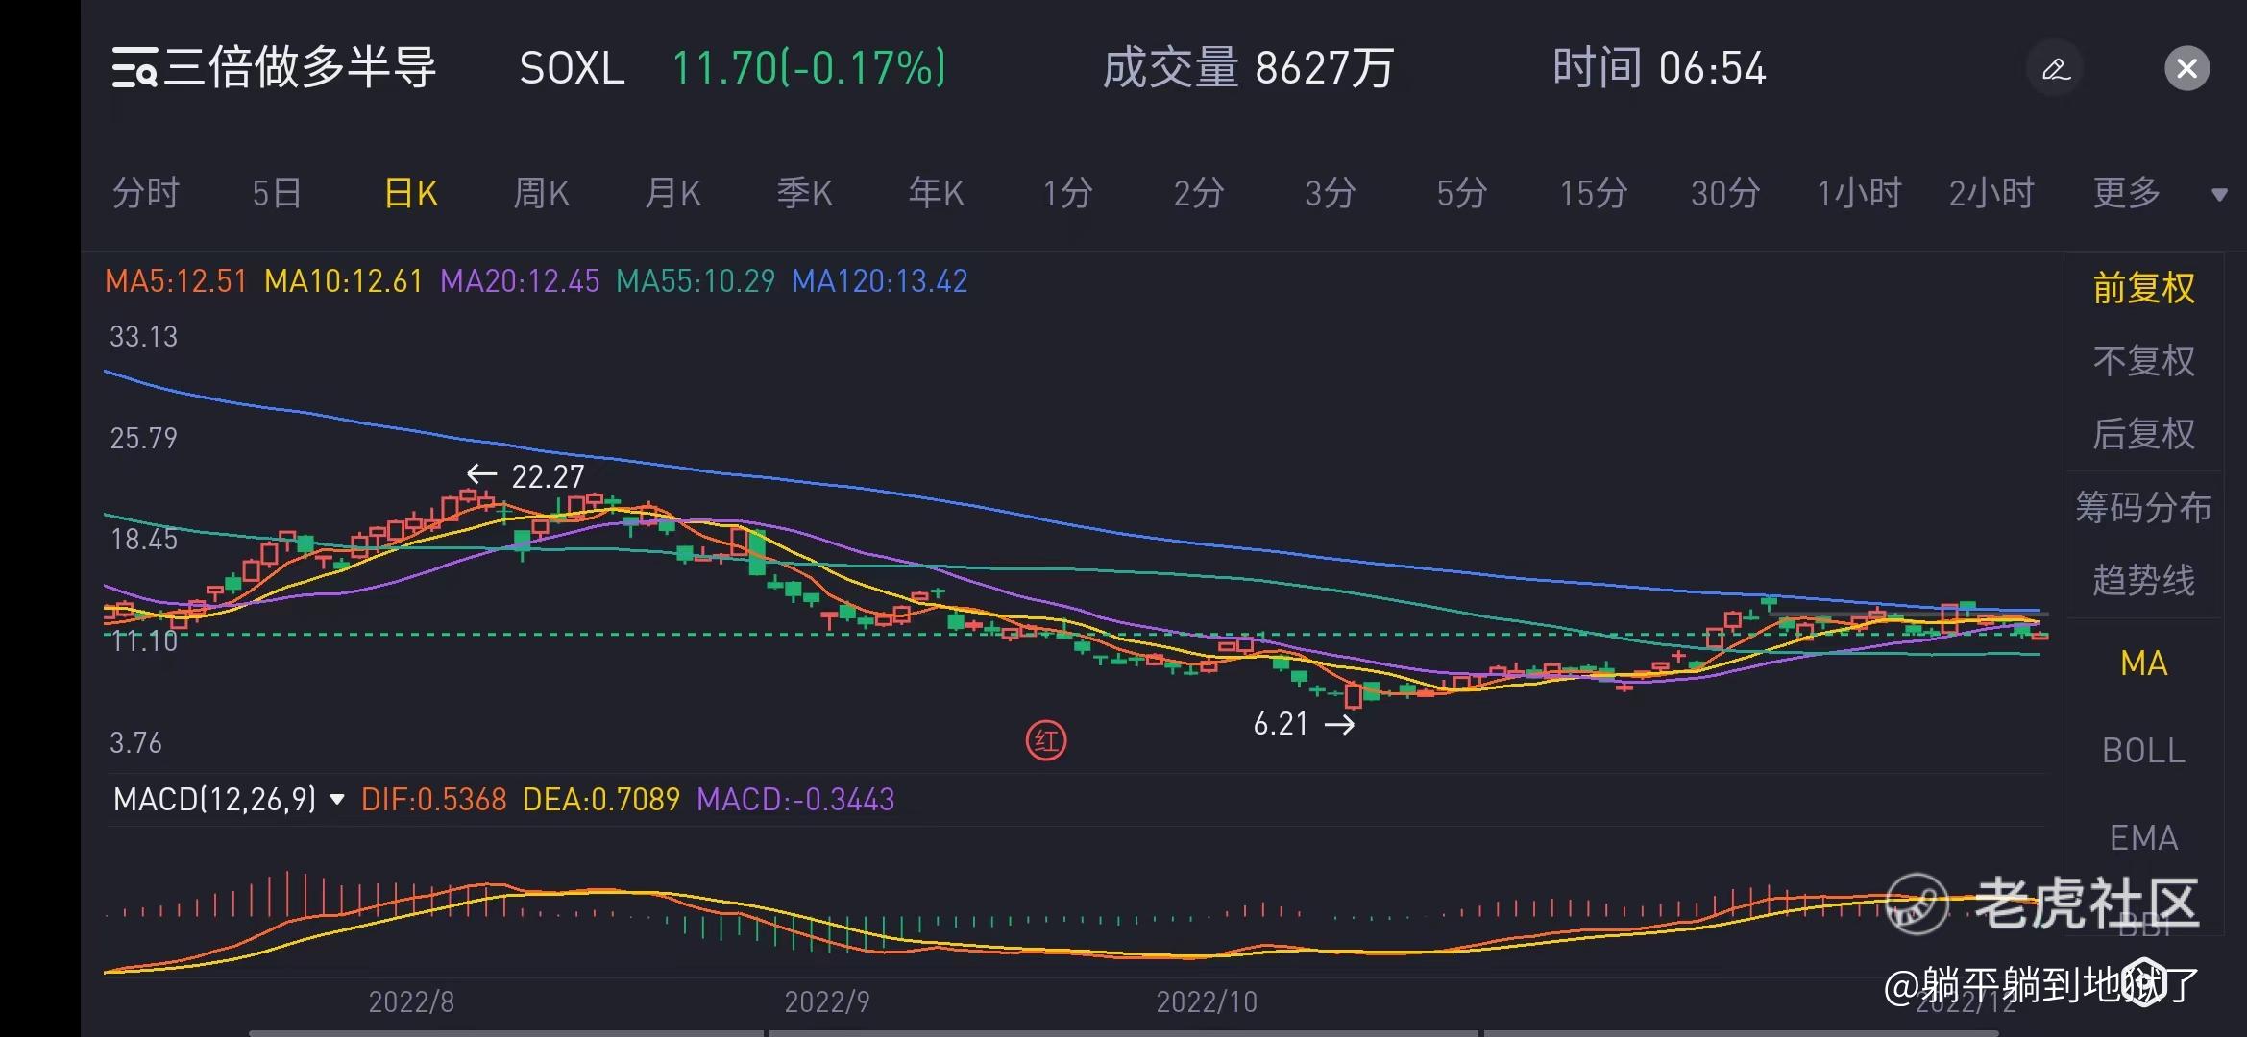Image resolution: width=2247 pixels, height=1037 pixels.
Task: Select 前复权 price adjustment mode
Action: [x=2143, y=288]
